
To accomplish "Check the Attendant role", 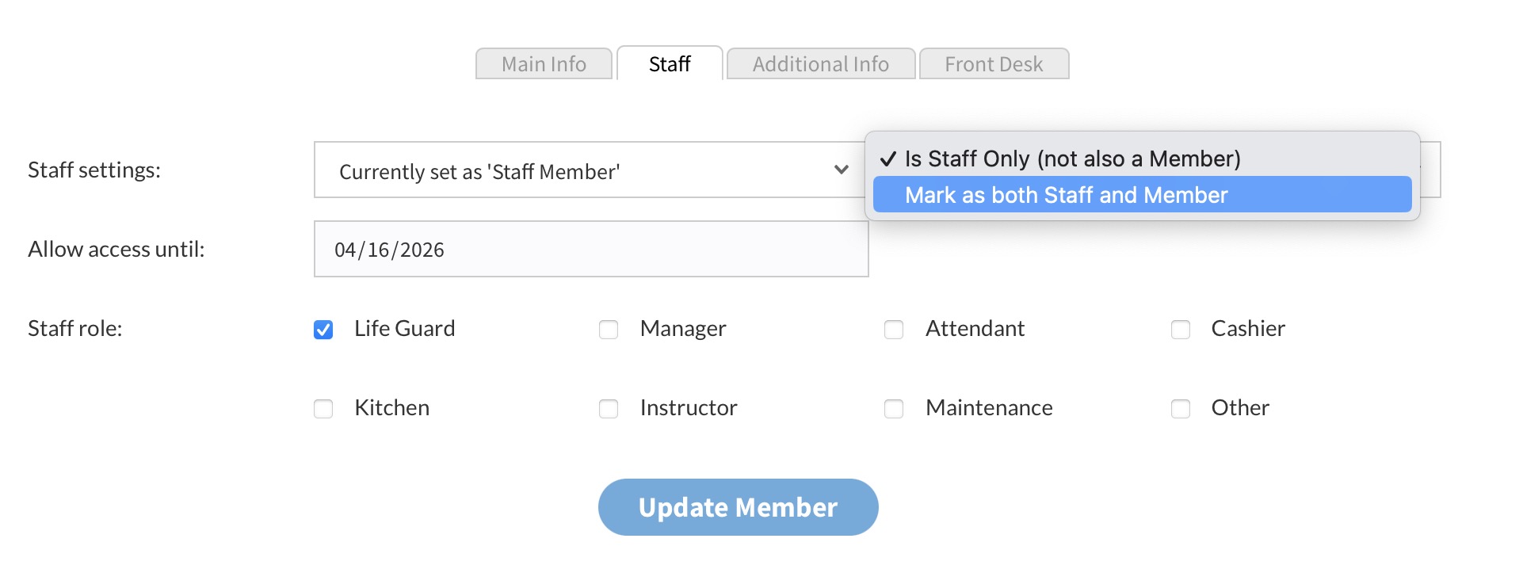I will pos(894,330).
